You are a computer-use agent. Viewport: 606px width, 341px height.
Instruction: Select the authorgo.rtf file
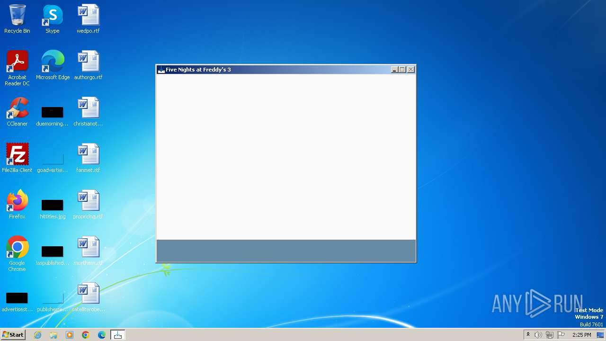88,65
